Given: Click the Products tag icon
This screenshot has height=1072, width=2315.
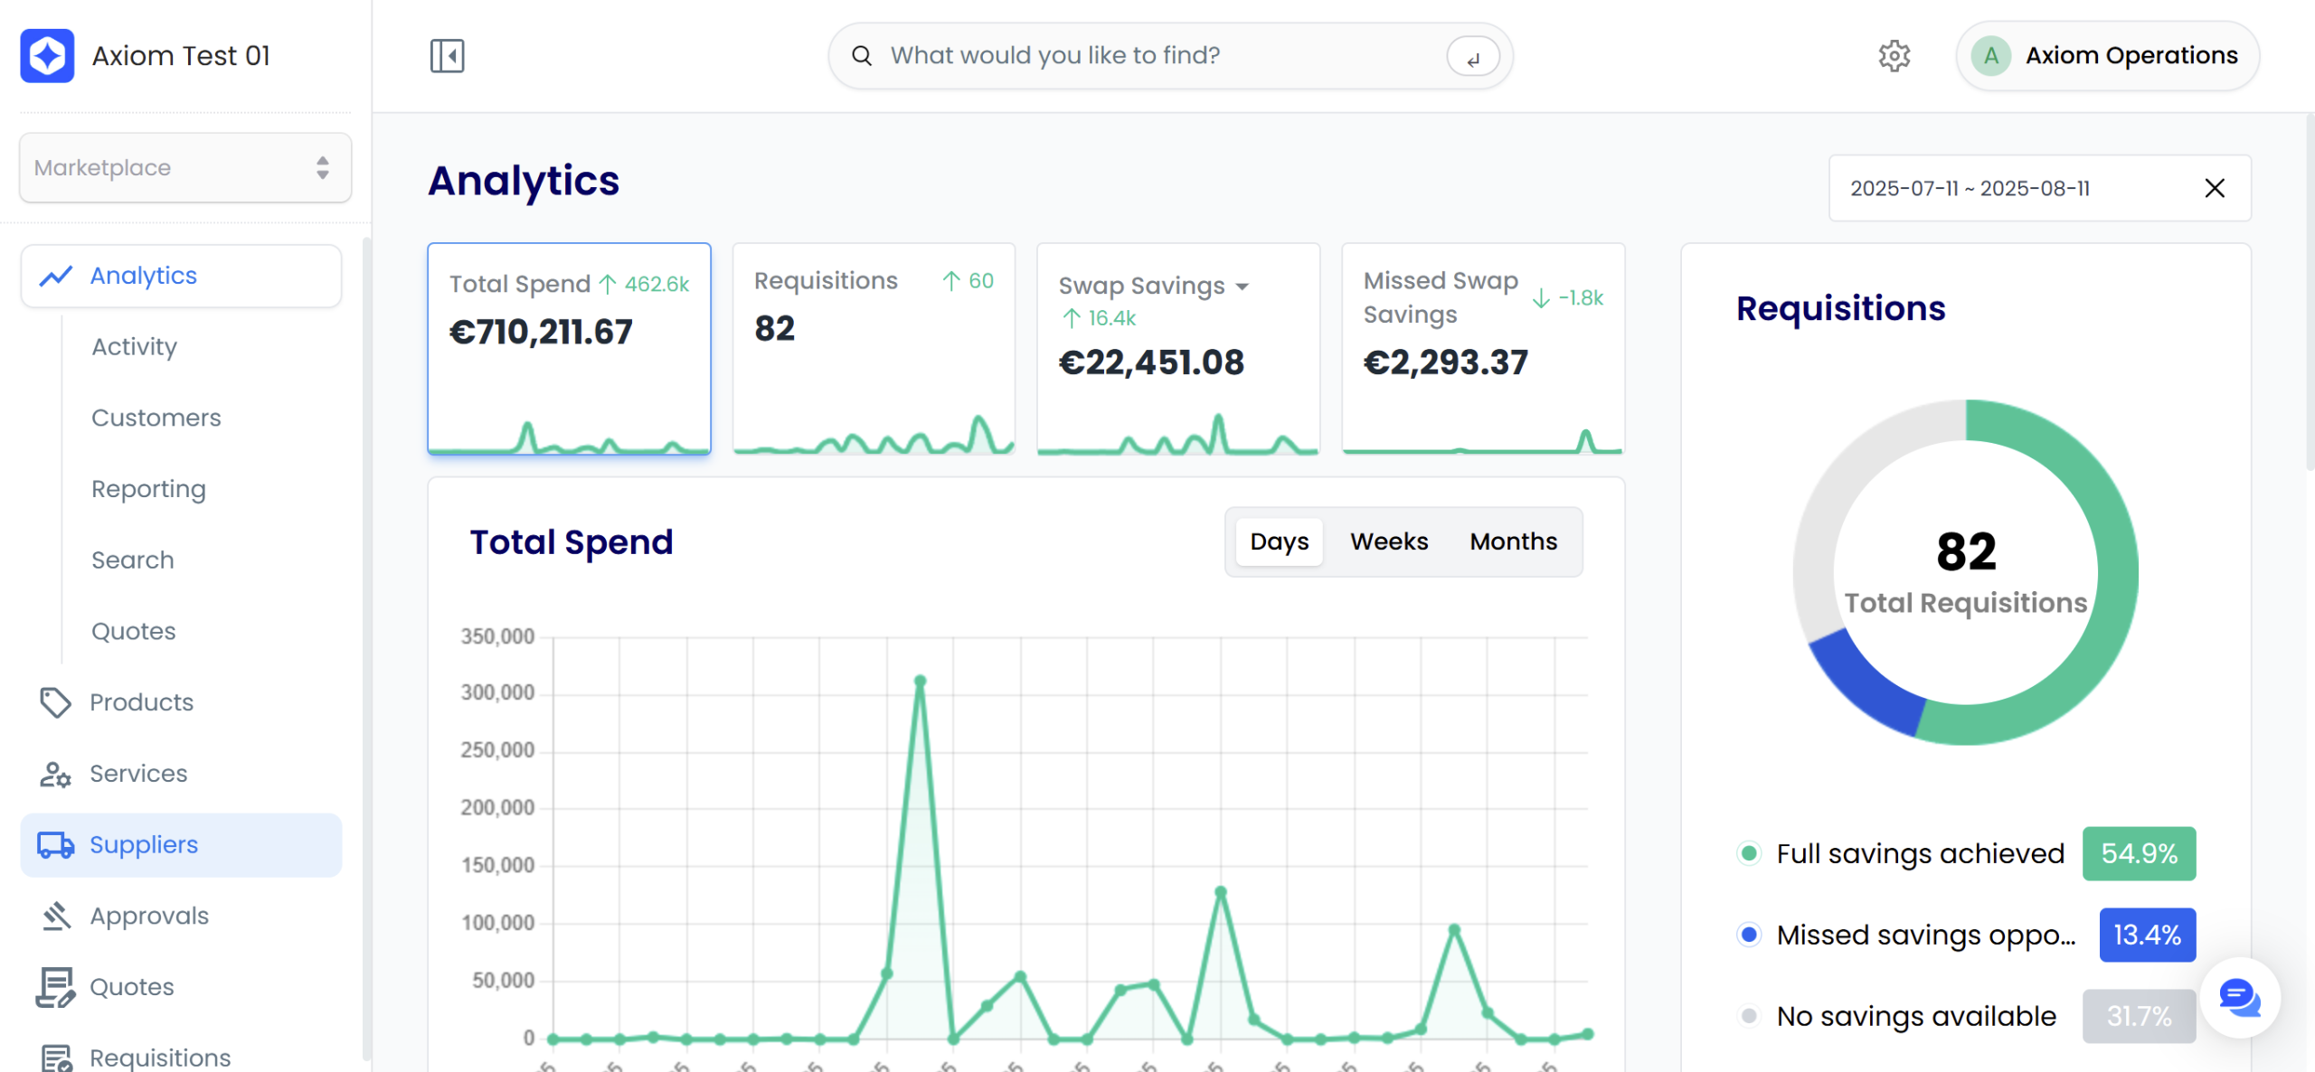Looking at the screenshot, I should 55,702.
